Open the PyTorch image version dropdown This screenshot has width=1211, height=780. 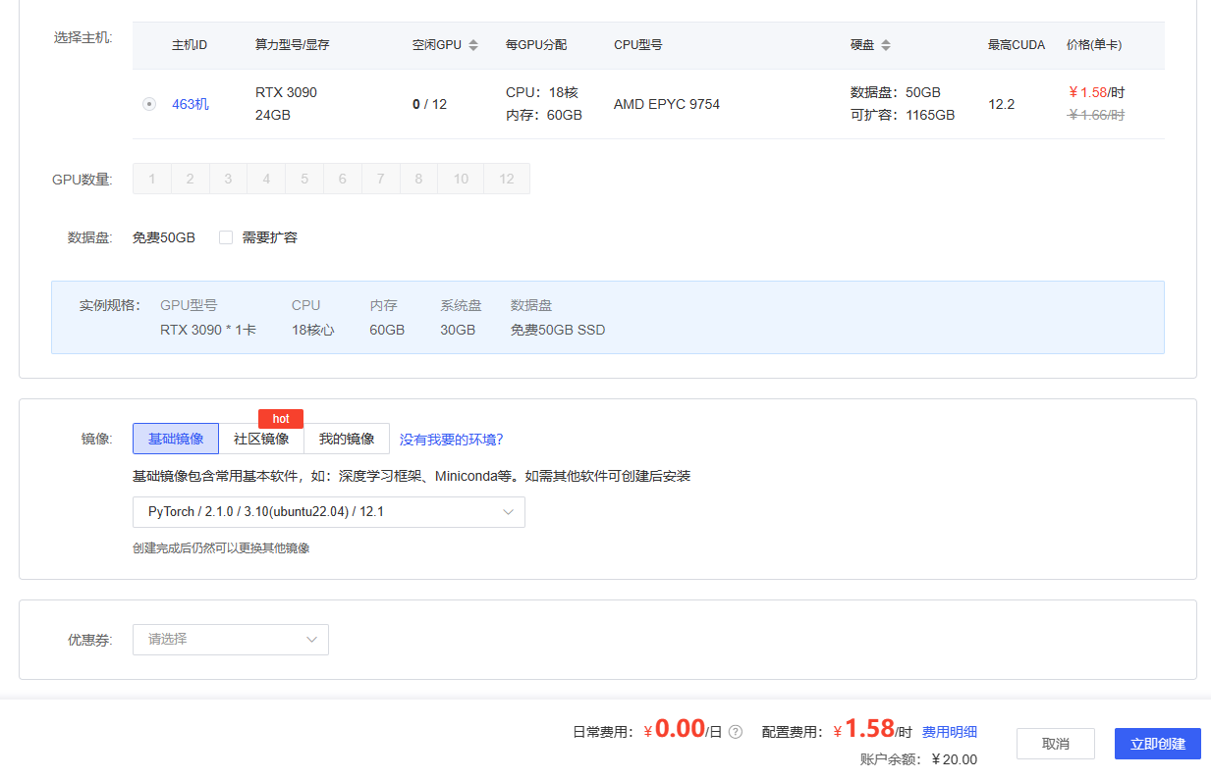[329, 512]
